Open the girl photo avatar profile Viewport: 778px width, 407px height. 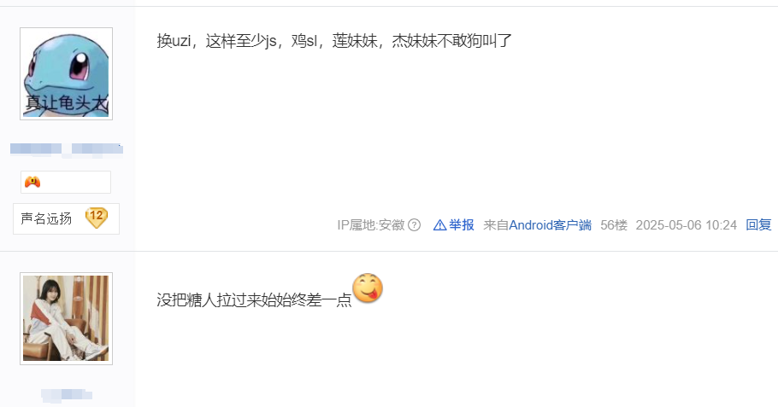66,318
